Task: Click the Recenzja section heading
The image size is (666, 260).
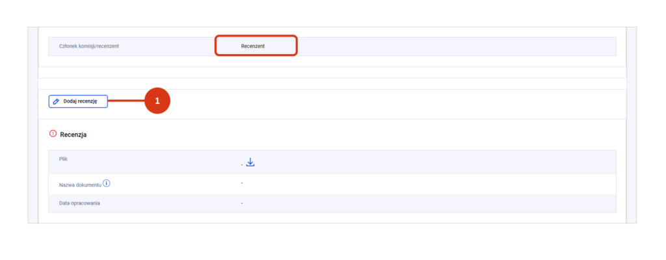Action: click(x=73, y=135)
